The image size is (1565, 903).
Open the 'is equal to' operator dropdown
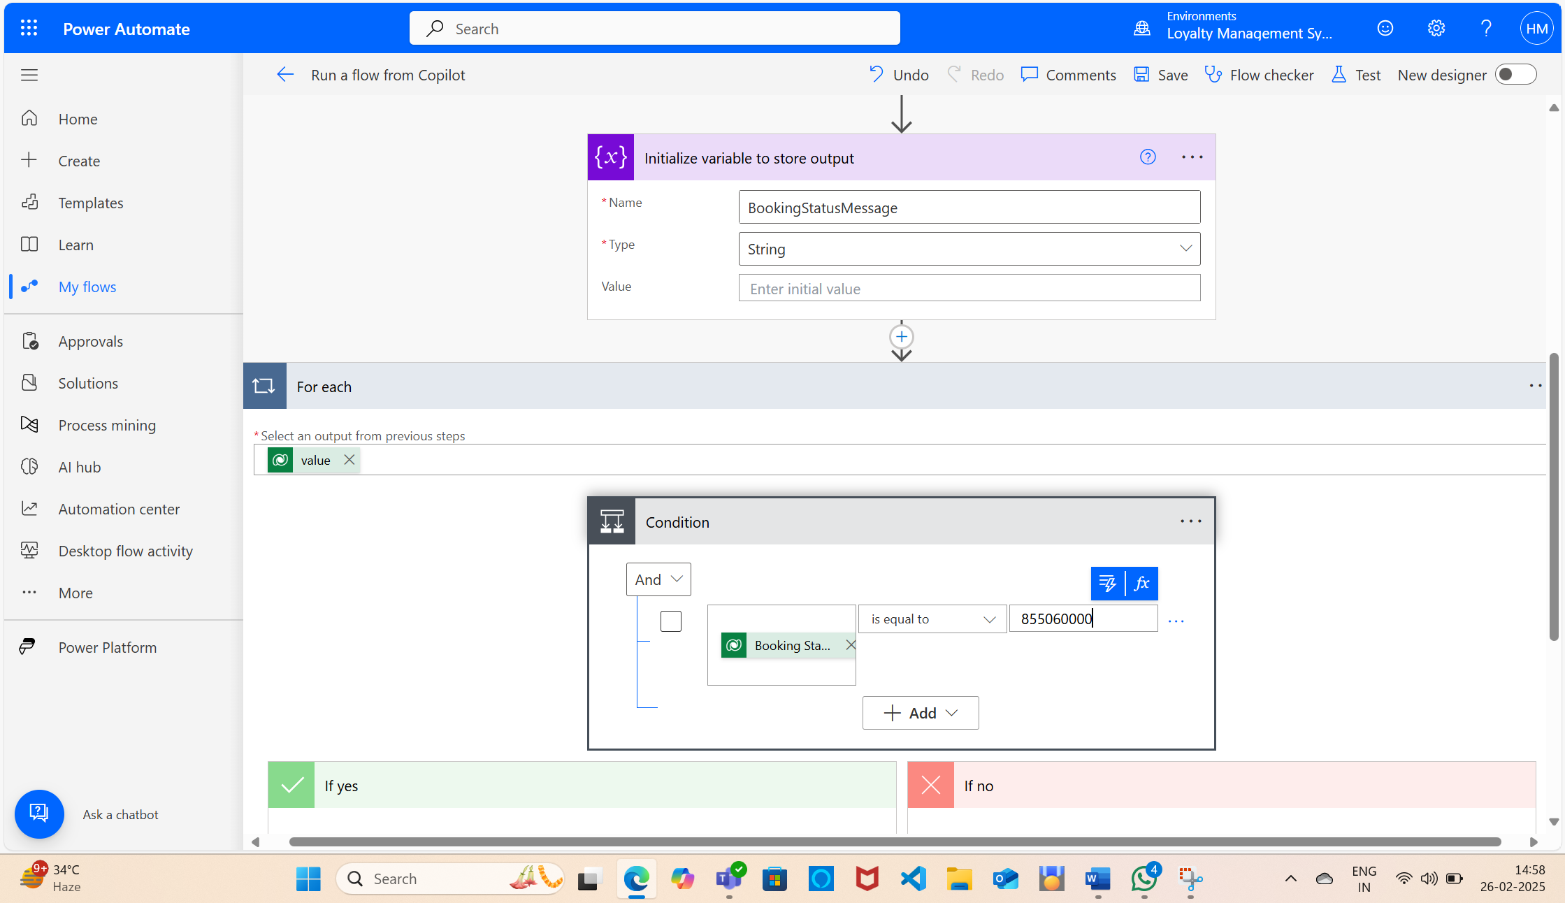932,619
